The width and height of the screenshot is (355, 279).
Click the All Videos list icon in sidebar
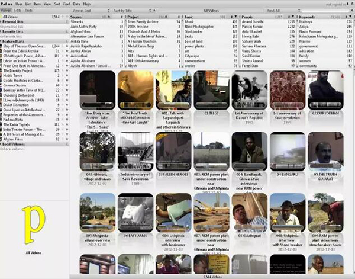click(x=1, y=17)
